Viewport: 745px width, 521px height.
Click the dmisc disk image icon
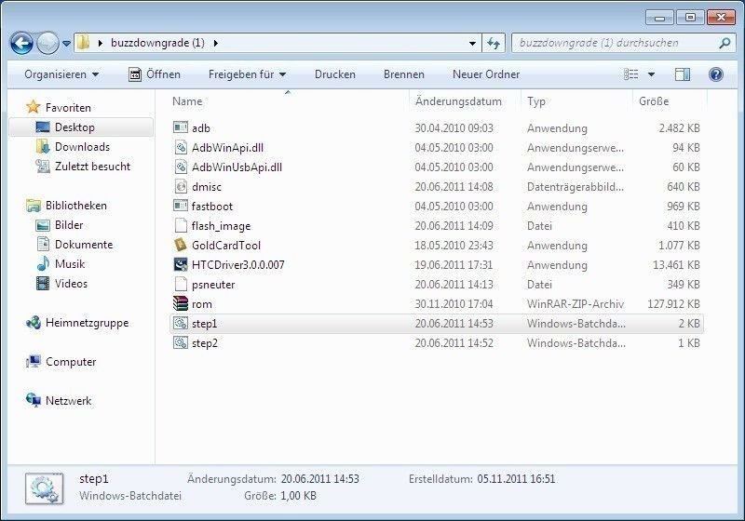point(181,186)
